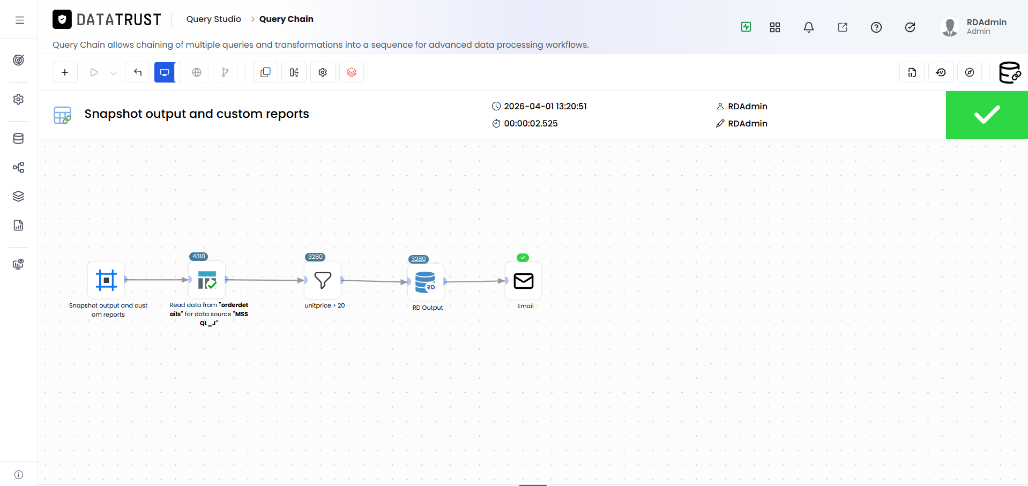Expand the run options dropdown arrow
Viewport: 1028px width, 486px height.
point(113,72)
